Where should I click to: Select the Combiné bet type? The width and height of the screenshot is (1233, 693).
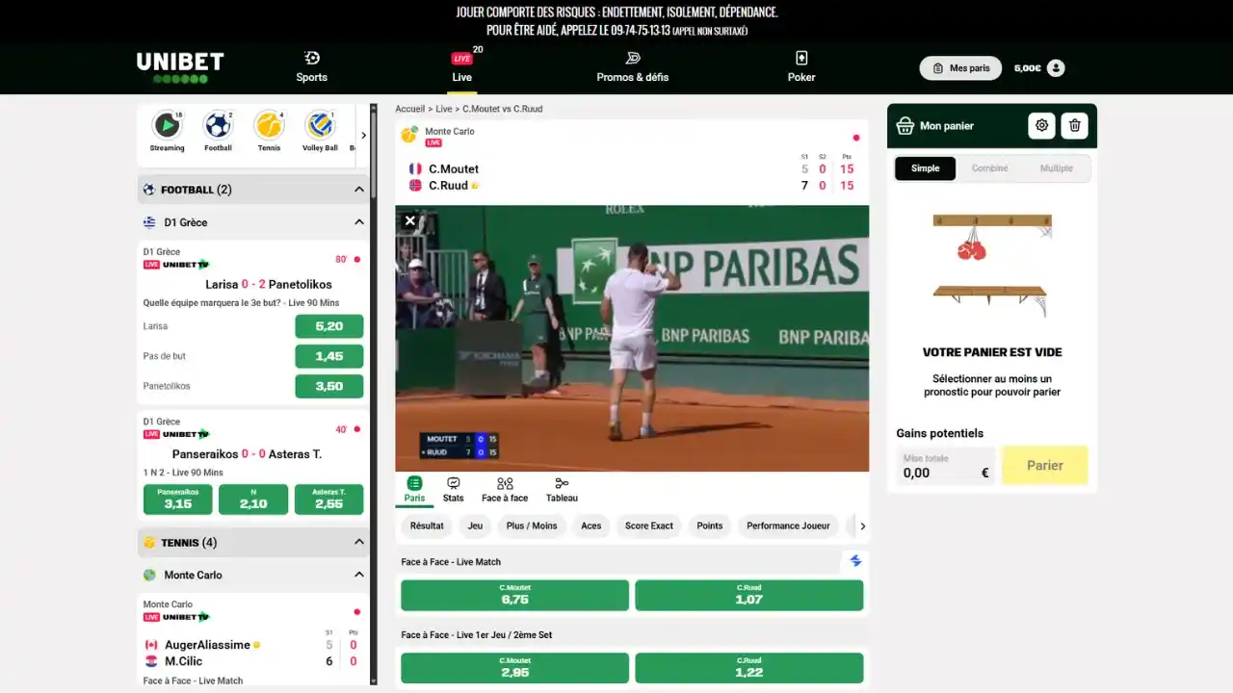point(989,168)
